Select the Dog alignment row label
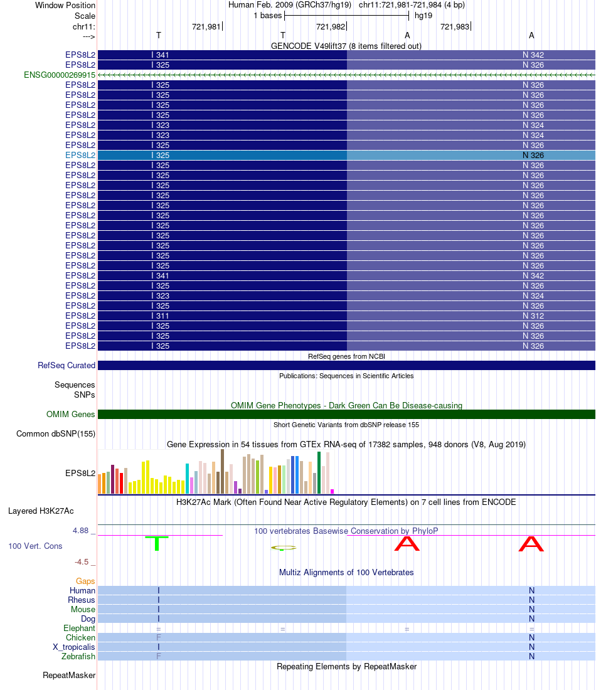This screenshot has width=596, height=690. [88, 618]
